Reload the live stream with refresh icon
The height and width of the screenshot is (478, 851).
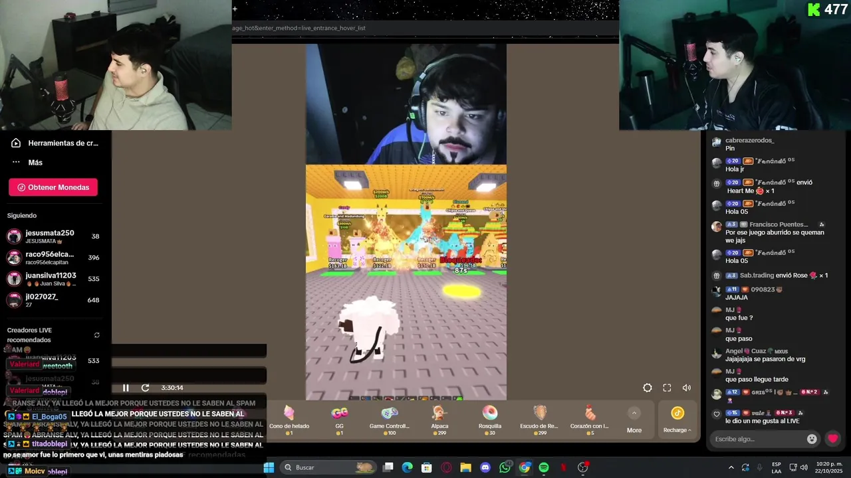click(145, 388)
